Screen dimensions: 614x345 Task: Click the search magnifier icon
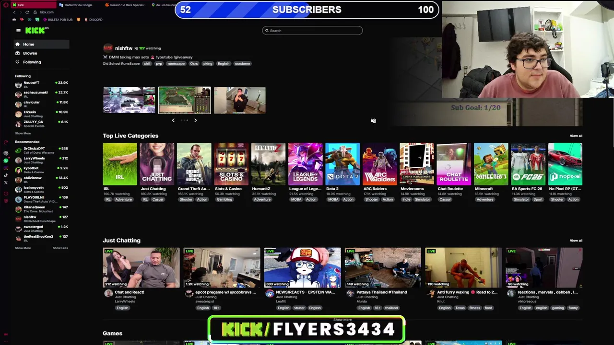[x=267, y=31]
